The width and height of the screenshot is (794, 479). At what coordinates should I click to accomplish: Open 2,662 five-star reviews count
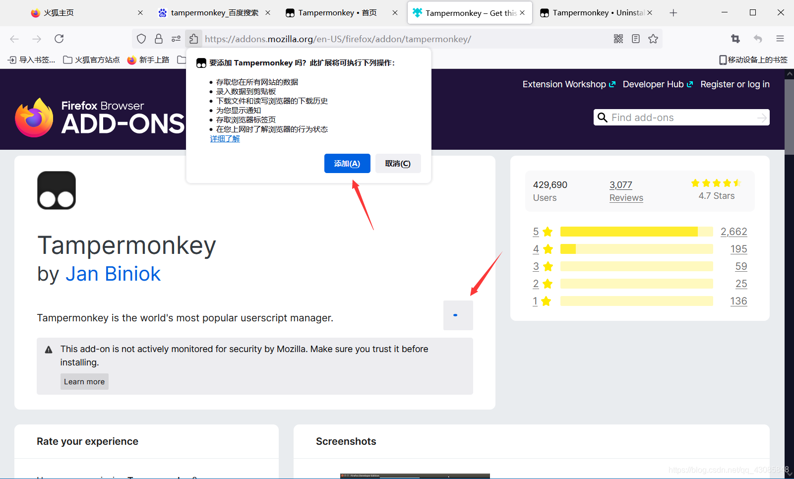[x=734, y=232]
